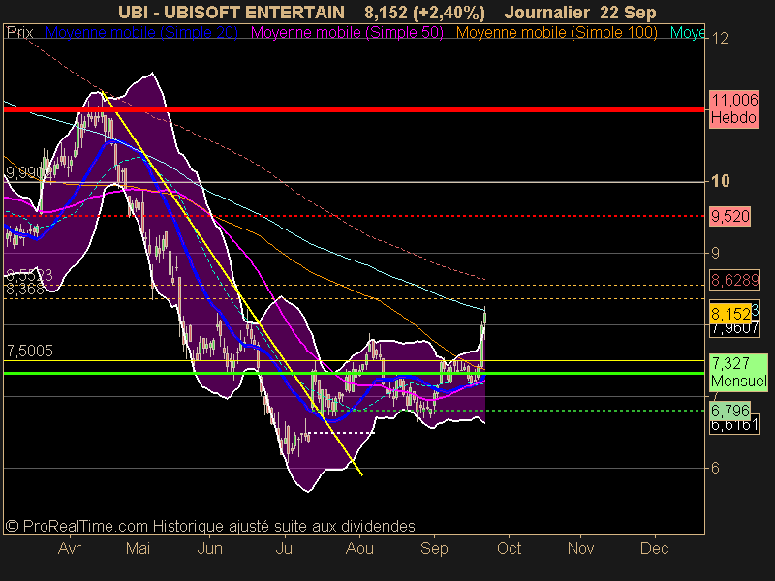Screen dimensions: 775x581
Task: Click the "9,520" red price label
Action: pos(730,216)
